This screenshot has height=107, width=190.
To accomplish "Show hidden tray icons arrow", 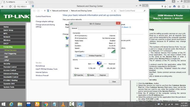I will point(155,104).
